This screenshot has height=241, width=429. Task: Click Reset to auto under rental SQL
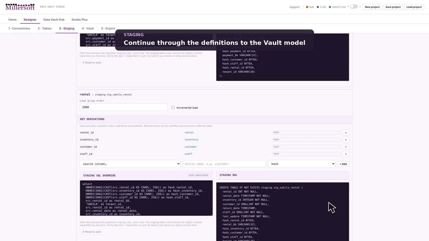pos(92,232)
